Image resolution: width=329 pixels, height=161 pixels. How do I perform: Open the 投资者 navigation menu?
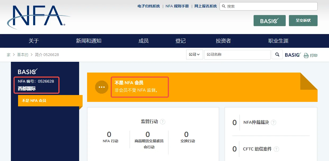223,41
